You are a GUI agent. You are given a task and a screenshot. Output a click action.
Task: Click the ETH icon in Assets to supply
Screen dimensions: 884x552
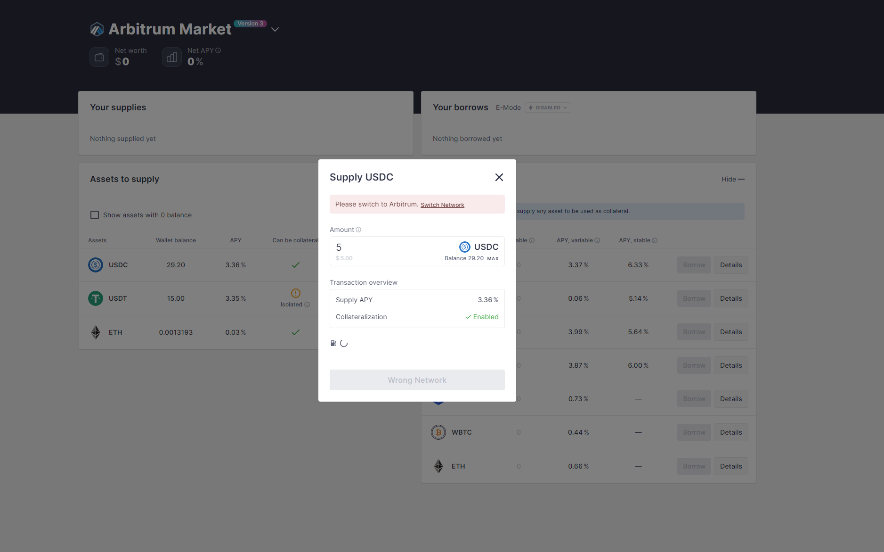click(x=96, y=332)
